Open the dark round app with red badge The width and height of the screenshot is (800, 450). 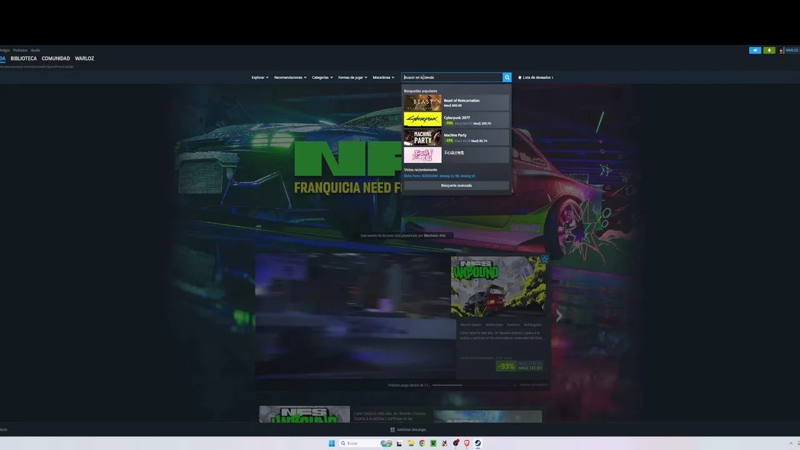click(456, 443)
